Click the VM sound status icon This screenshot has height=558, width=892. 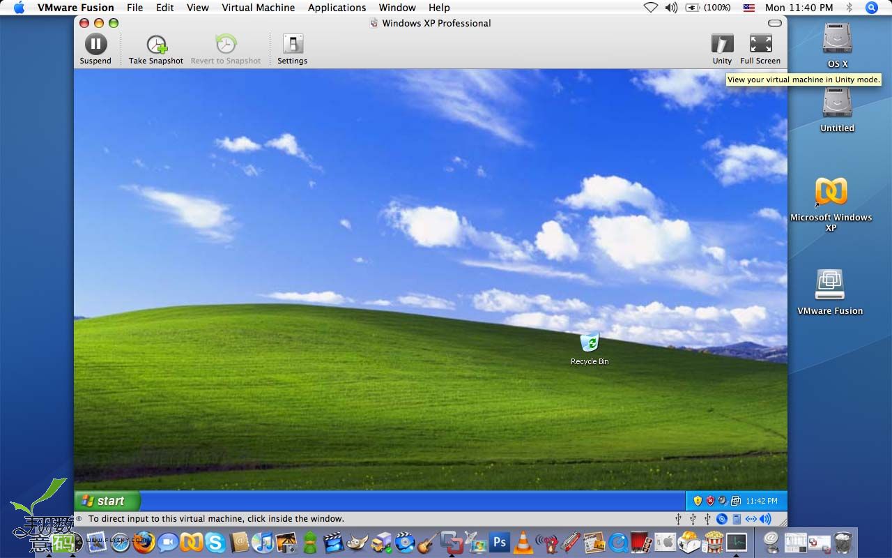coord(765,519)
